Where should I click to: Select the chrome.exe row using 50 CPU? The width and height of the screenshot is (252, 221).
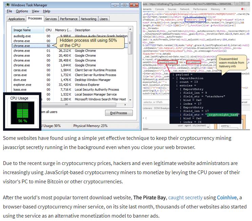click(x=70, y=46)
